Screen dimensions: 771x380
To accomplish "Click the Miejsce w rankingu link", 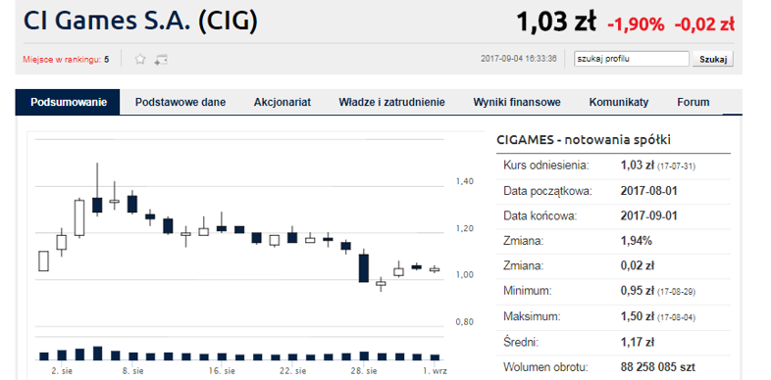I will [62, 60].
